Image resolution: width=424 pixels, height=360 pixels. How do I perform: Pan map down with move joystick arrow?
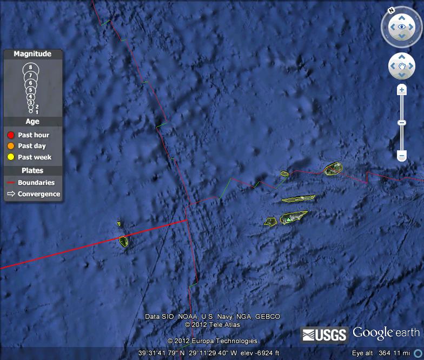click(401, 75)
